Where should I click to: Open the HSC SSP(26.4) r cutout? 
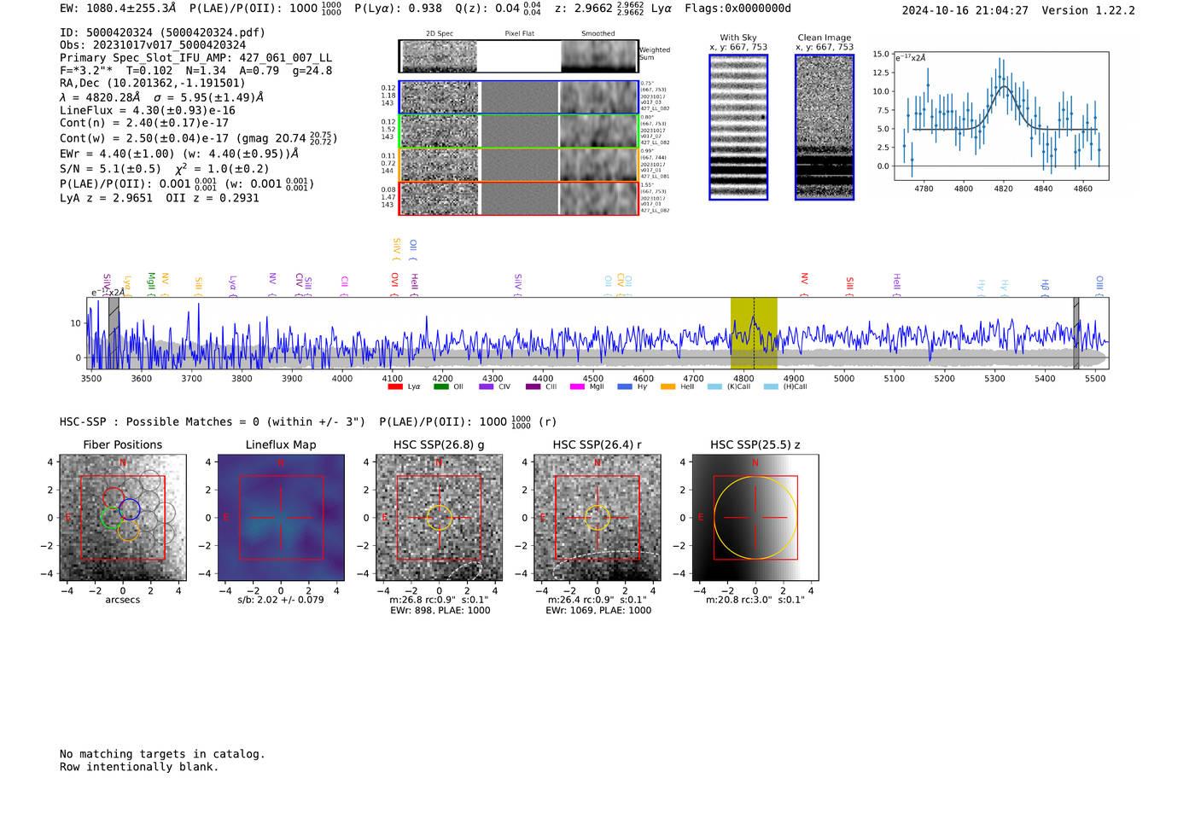click(597, 518)
